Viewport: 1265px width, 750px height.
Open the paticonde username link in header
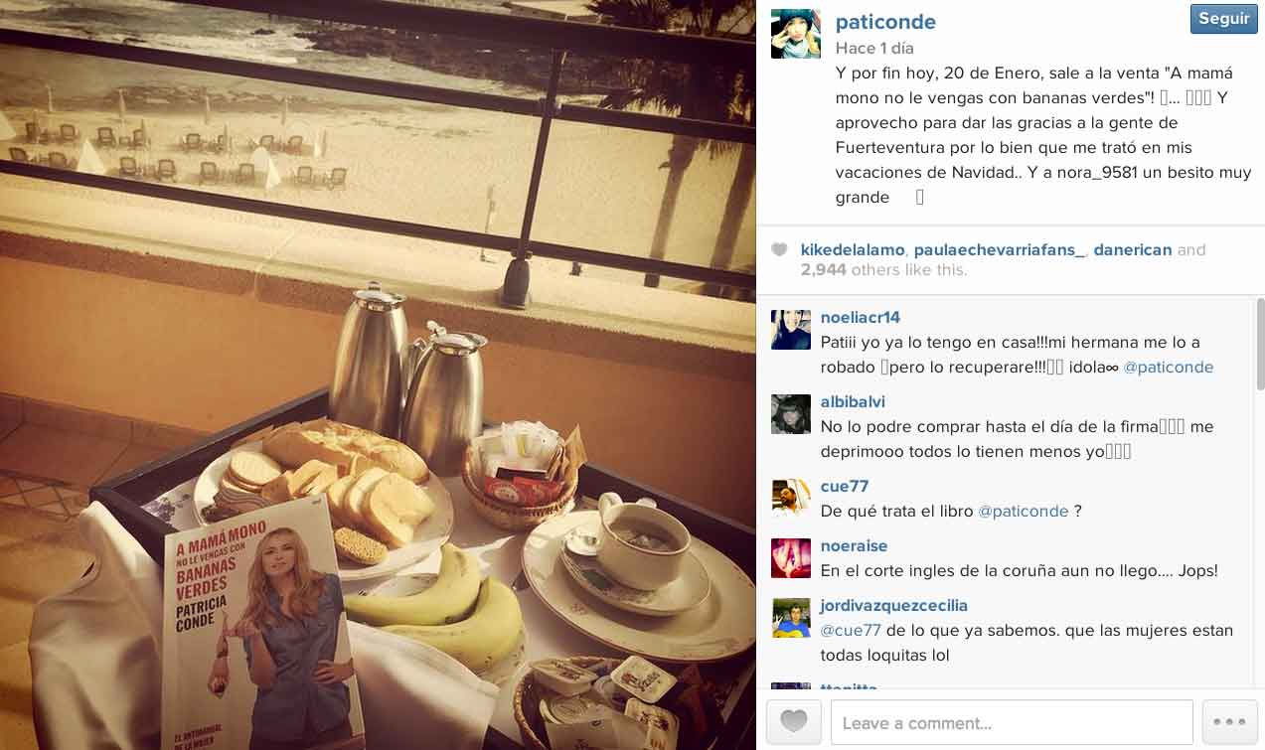tap(885, 22)
